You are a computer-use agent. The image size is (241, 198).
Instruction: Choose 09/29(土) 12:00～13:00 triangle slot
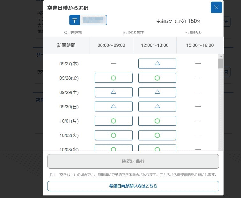pyautogui.click(x=157, y=92)
